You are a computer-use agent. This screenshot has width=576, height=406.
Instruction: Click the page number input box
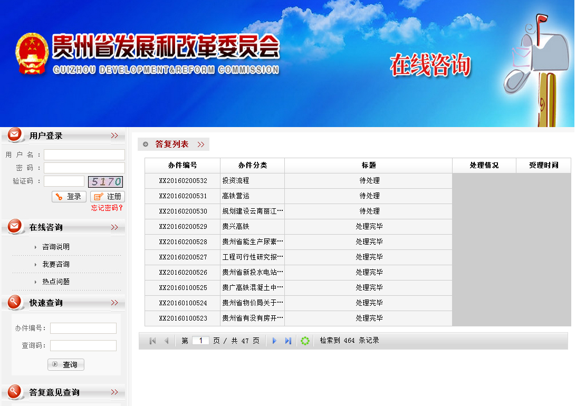tap(200, 341)
